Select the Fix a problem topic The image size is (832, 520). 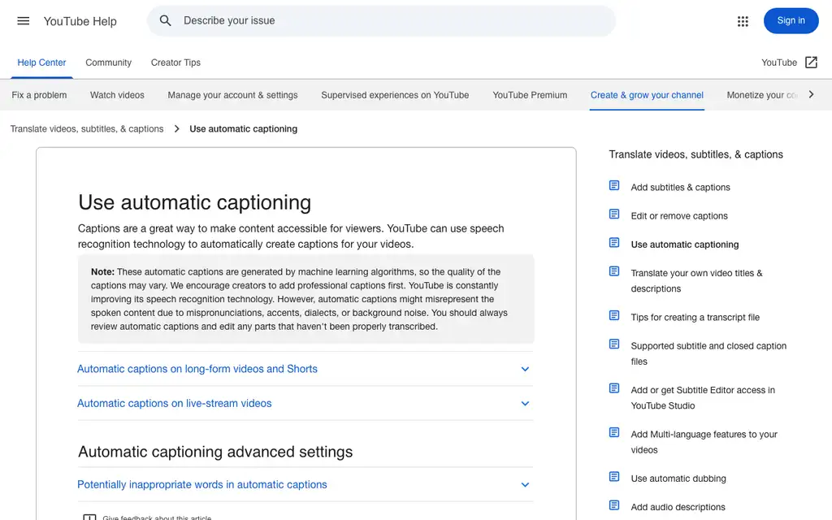(39, 95)
